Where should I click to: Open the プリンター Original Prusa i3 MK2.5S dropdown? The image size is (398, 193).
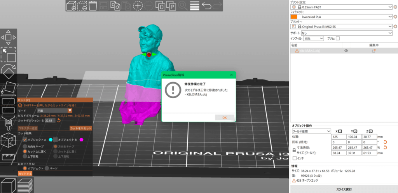[341, 26]
